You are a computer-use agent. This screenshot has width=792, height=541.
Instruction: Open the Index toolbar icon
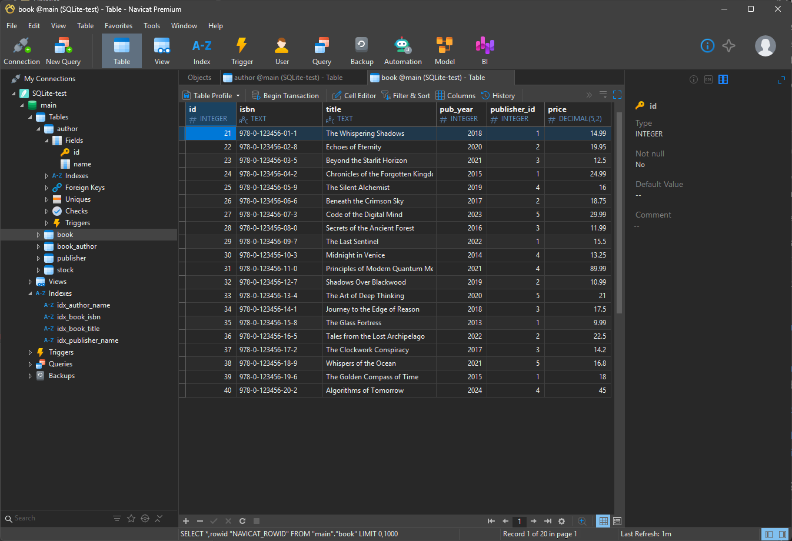click(202, 51)
